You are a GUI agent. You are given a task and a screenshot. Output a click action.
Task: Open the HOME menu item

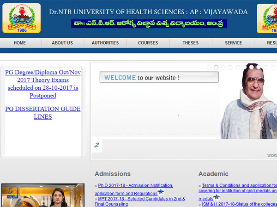[20, 43]
